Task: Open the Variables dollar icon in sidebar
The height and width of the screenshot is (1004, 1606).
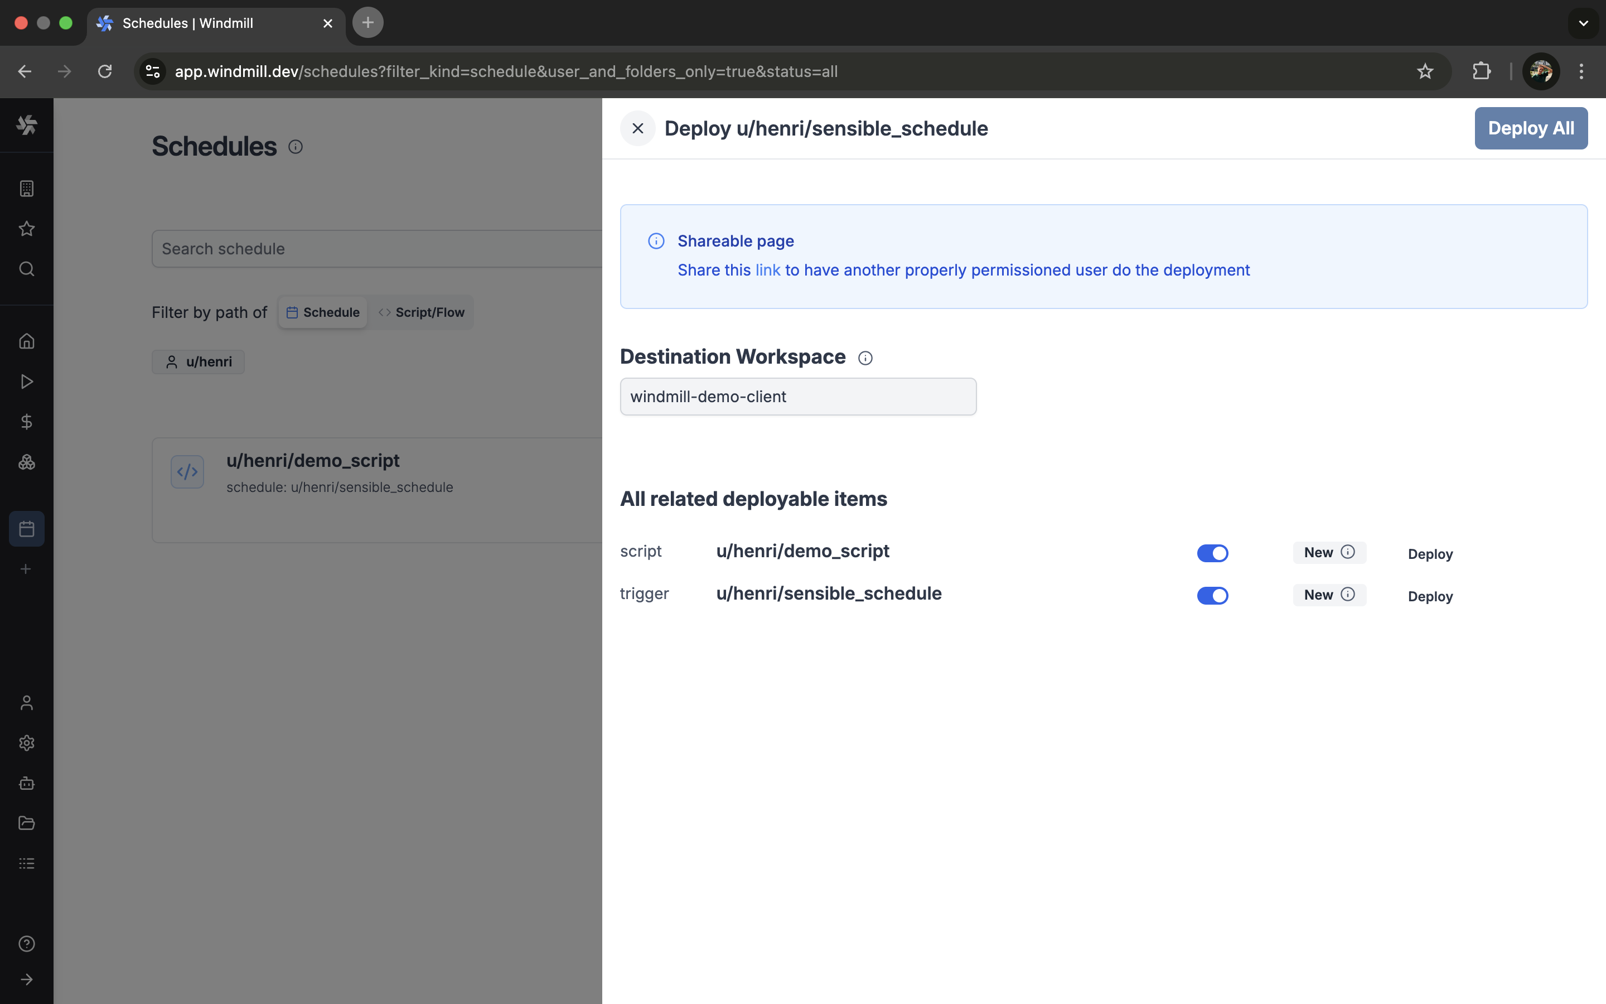Action: (x=27, y=422)
